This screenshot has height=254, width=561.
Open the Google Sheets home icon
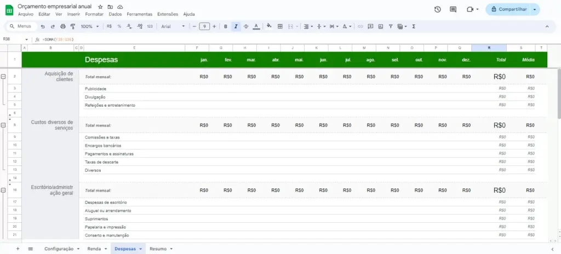click(x=9, y=10)
